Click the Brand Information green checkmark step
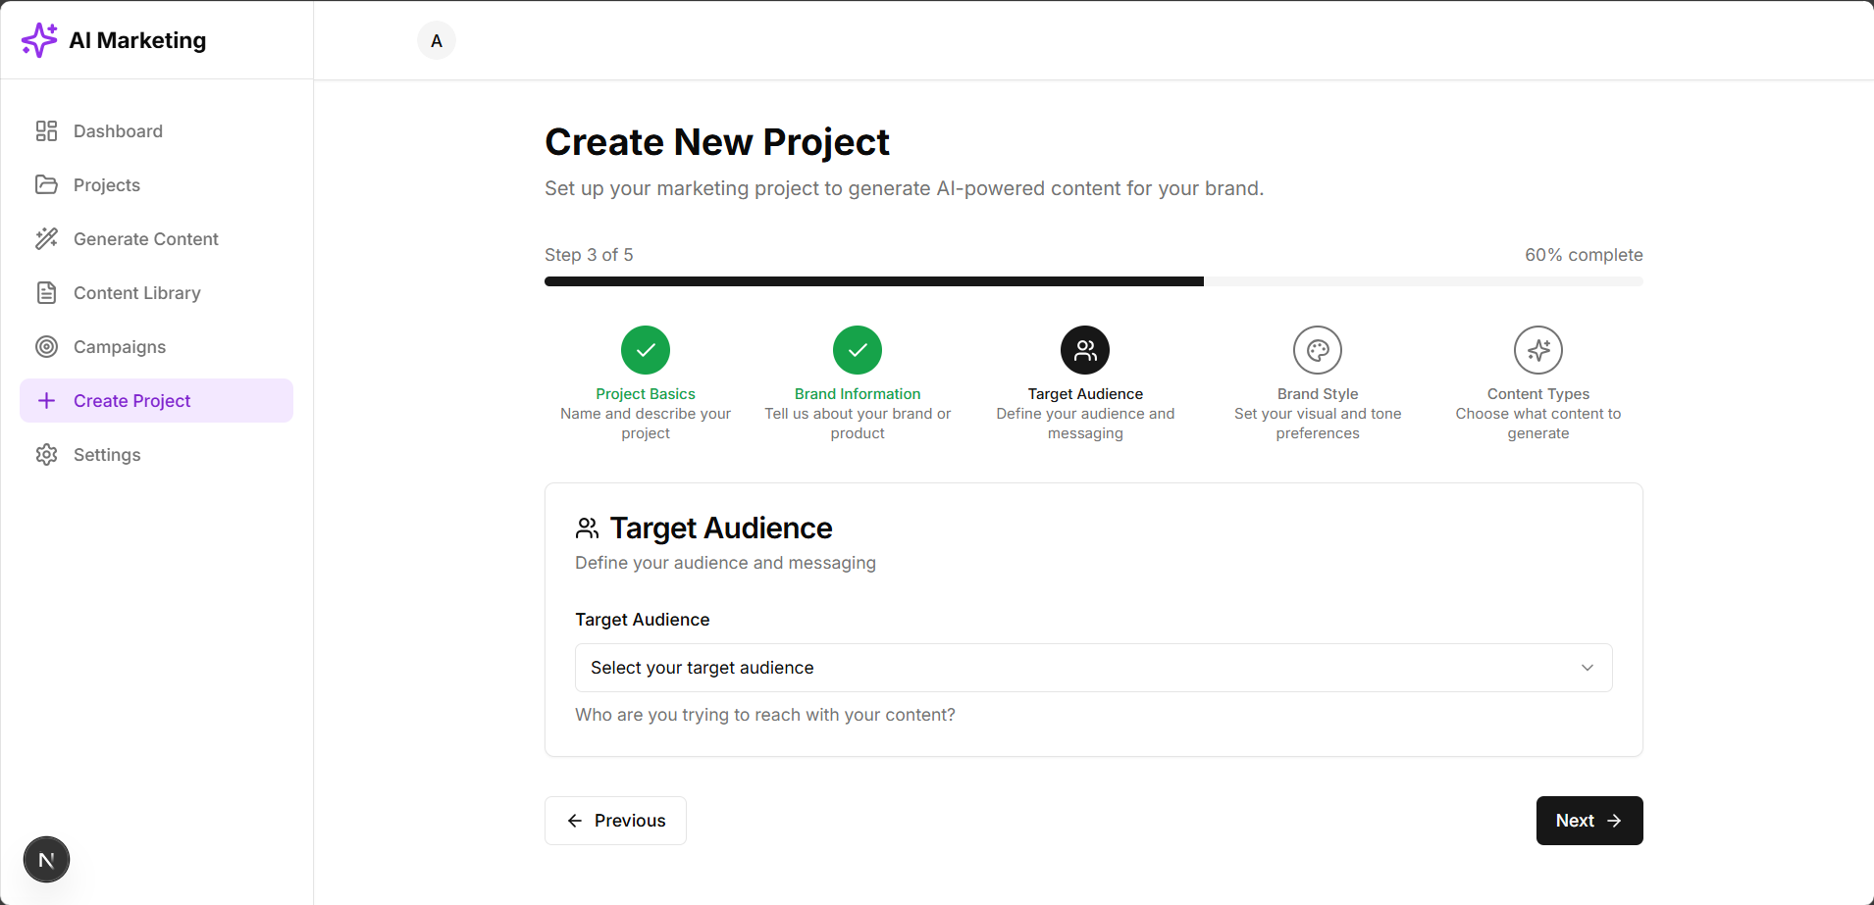Image resolution: width=1874 pixels, height=905 pixels. pos(858,350)
